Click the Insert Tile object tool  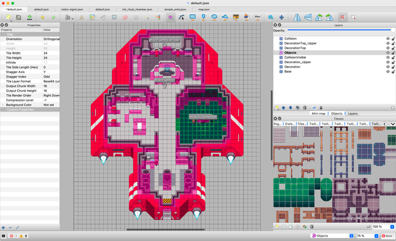click(x=236, y=17)
